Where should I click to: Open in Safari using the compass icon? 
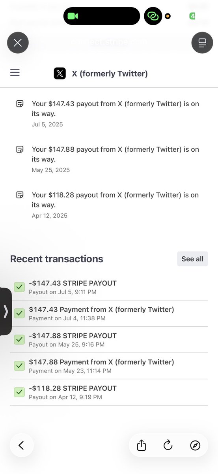(x=195, y=446)
